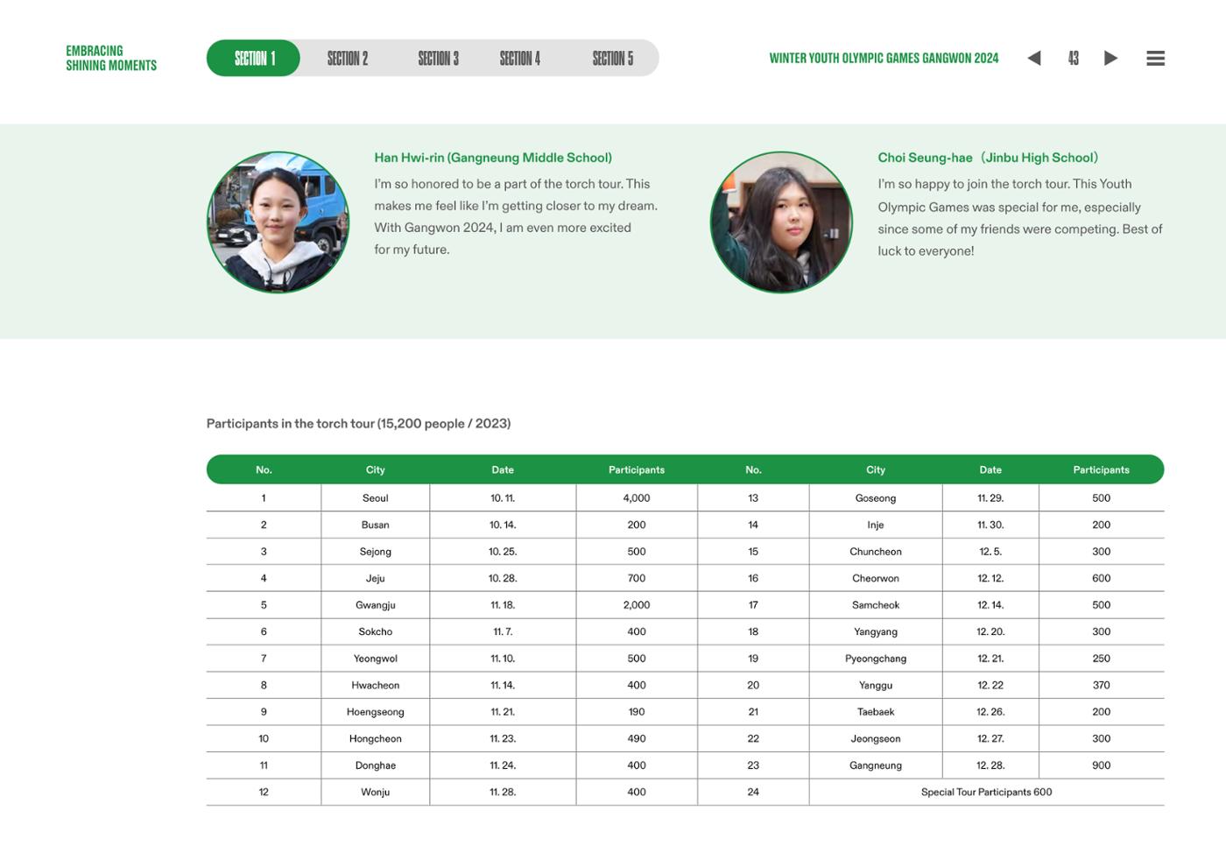This screenshot has width=1226, height=867.
Task: Open the Section 5 tab
Action: point(613,58)
